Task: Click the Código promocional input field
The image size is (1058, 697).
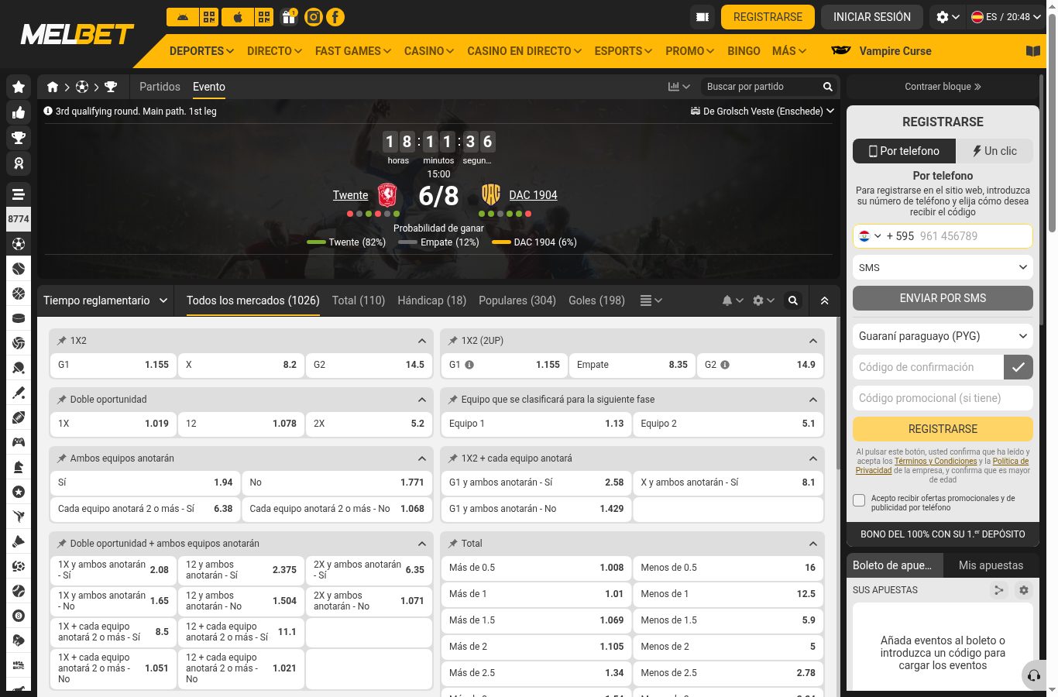Action: pos(943,398)
